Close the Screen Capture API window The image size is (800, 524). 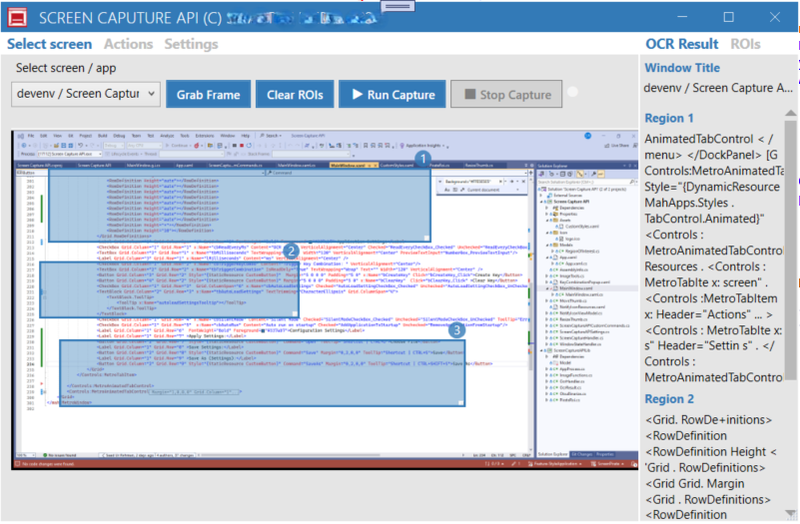click(774, 17)
